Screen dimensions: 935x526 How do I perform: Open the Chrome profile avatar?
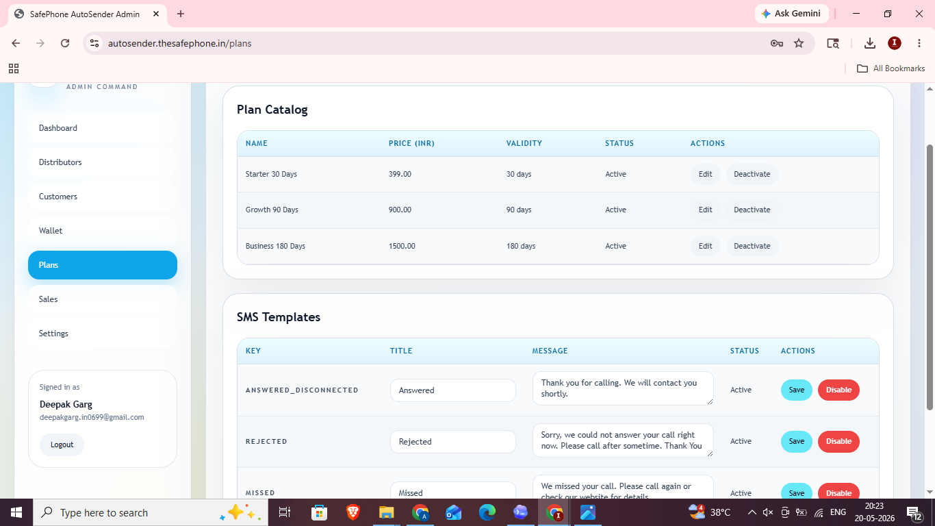[x=895, y=43]
